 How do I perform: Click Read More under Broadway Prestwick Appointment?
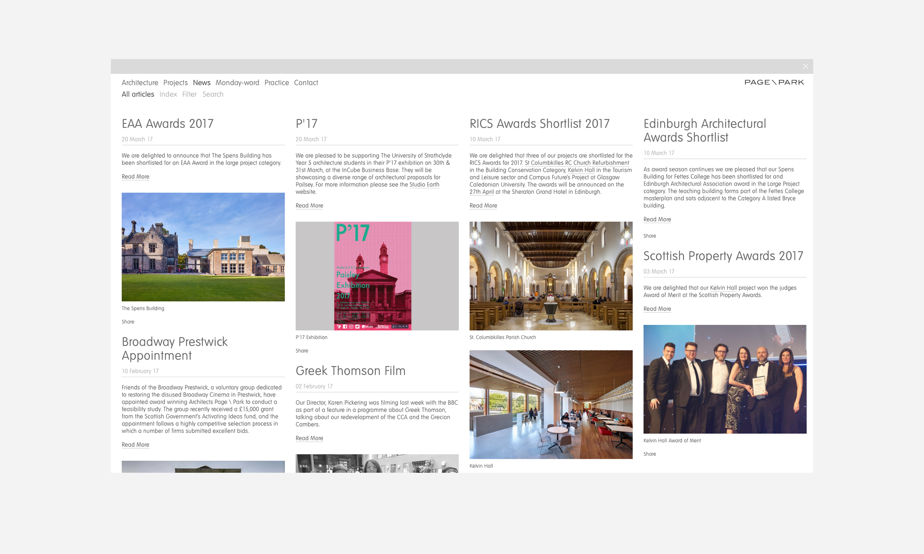135,445
